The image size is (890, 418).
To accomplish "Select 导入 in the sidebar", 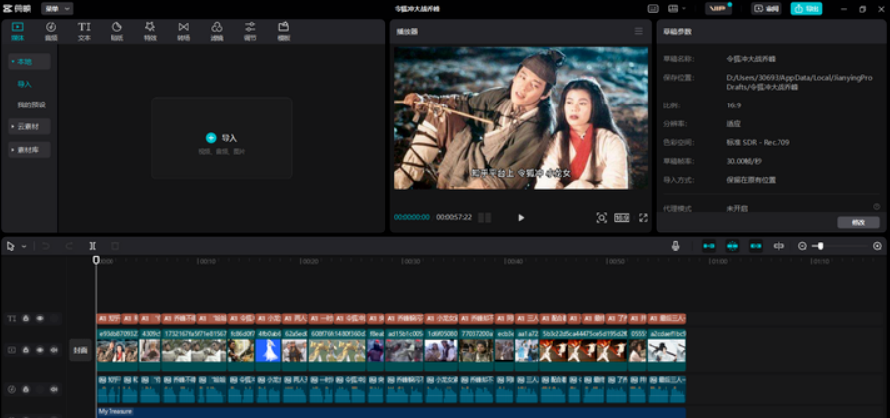I will click(25, 84).
